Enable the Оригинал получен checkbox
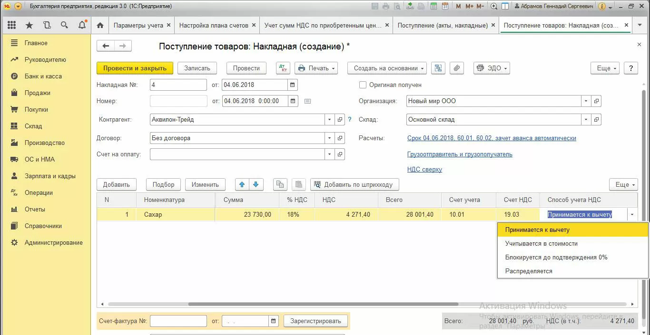650x335 pixels. 363,85
